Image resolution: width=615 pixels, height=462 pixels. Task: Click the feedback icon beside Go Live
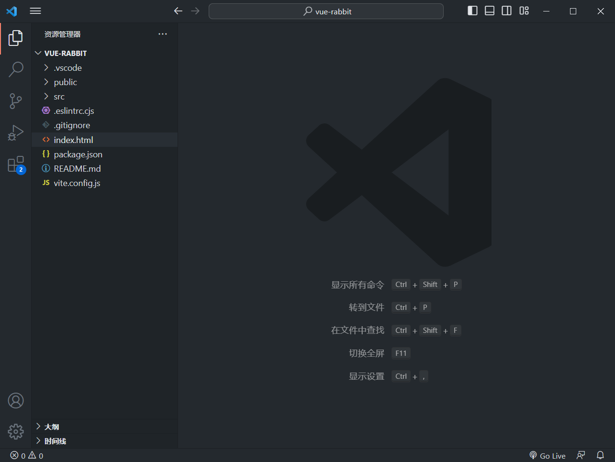(581, 456)
